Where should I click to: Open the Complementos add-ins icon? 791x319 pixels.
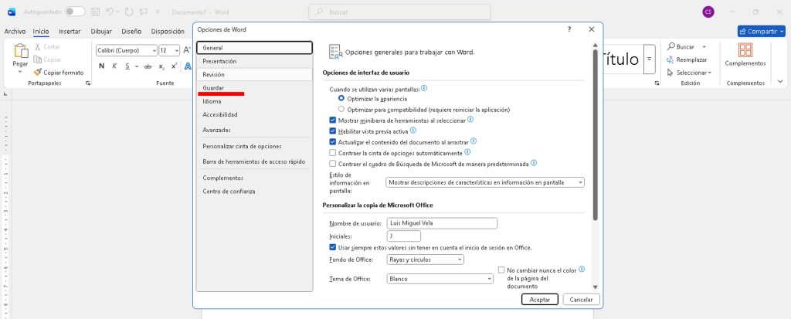coord(745,50)
